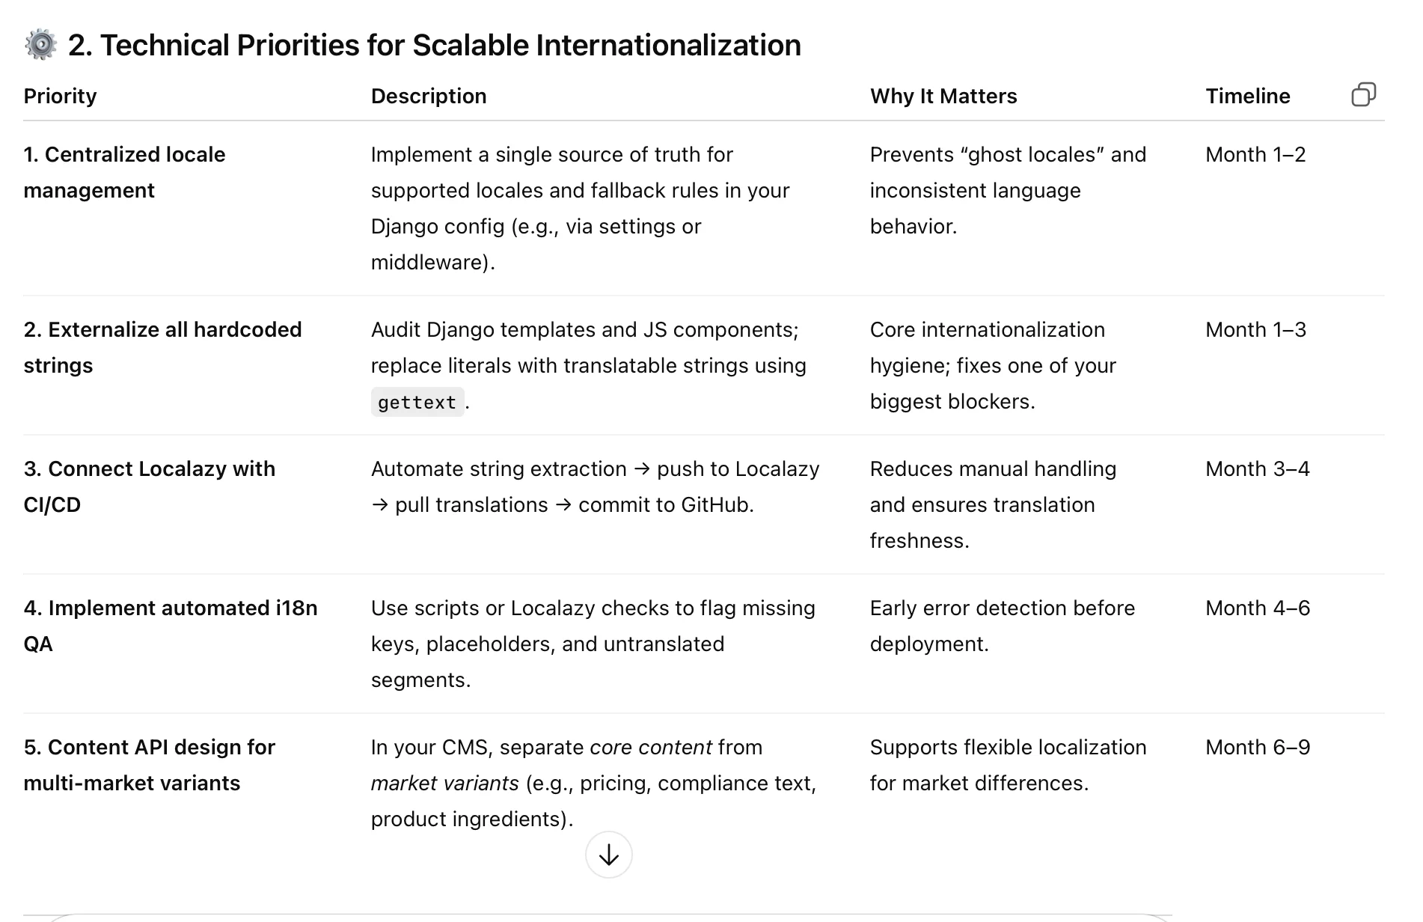Click the Timeline column header
1423x922 pixels.
coord(1247,96)
